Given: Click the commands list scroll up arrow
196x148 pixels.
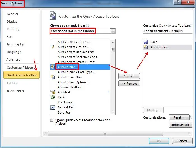Looking at the screenshot, I should point(113,42).
